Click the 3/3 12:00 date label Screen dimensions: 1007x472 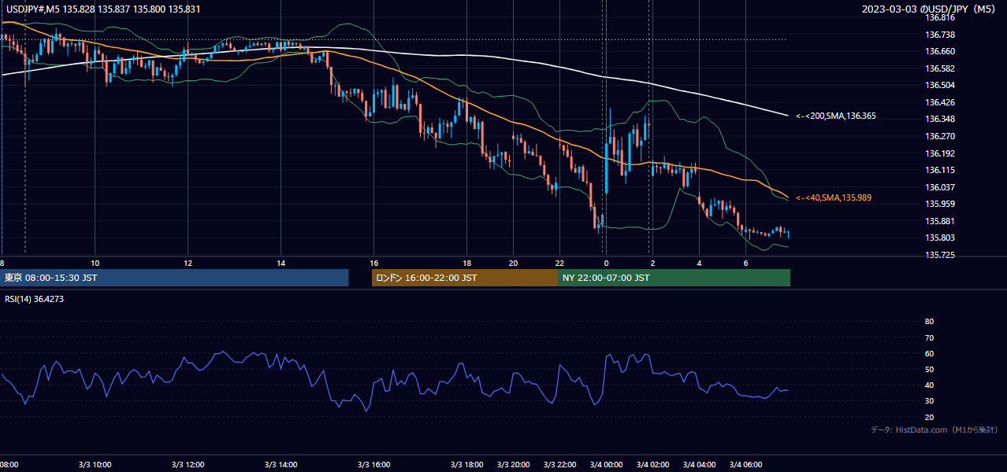click(x=188, y=465)
